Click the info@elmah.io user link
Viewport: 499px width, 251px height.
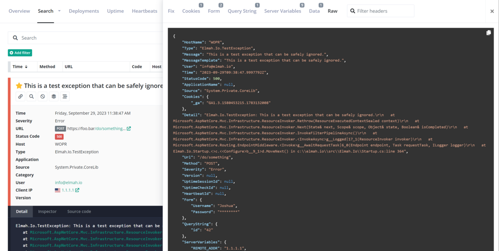coord(69,182)
